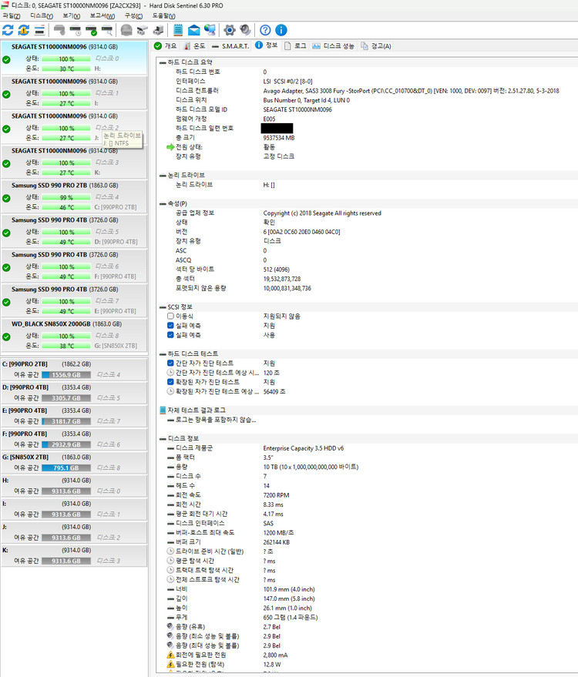The height and width of the screenshot is (677, 578).
Task: Toggle the first 실패 예측 checkbox (지원)
Action: [170, 326]
